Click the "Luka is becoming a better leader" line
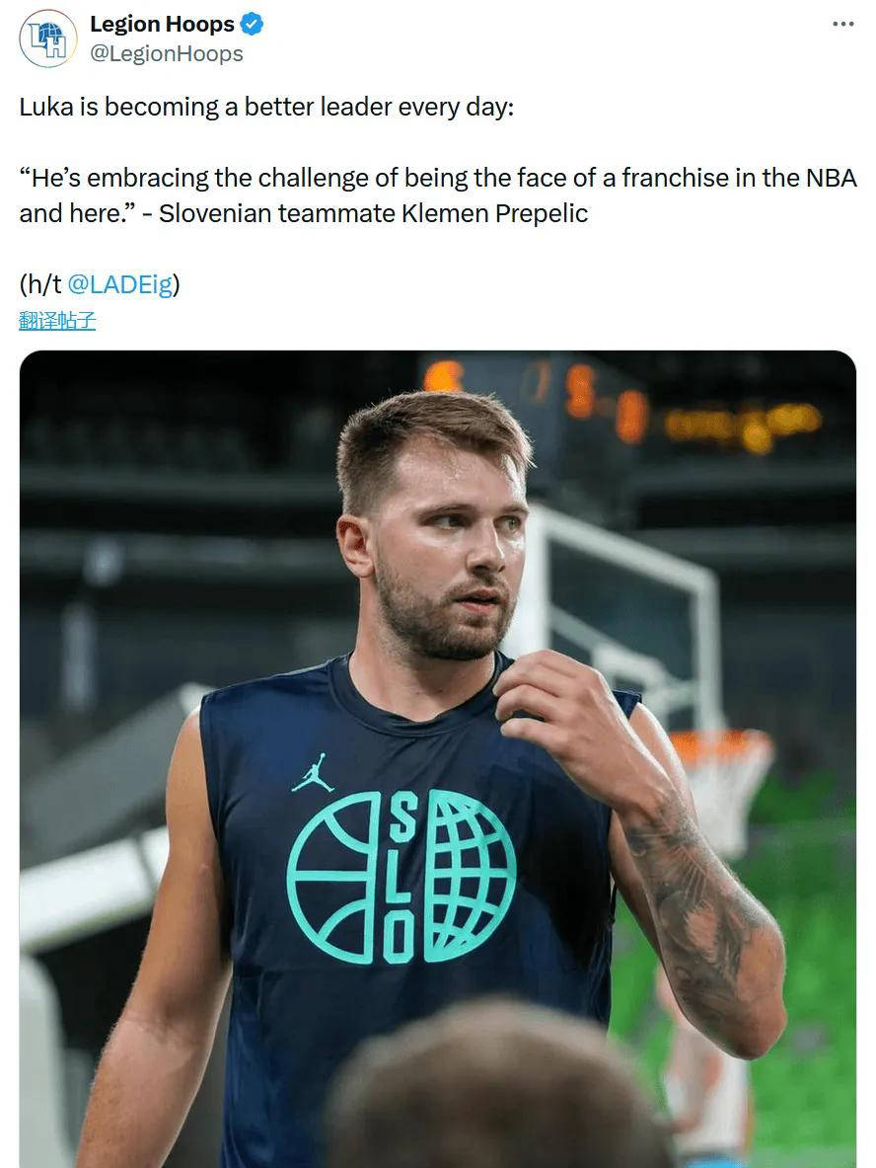876x1168 pixels. pyautogui.click(x=266, y=107)
